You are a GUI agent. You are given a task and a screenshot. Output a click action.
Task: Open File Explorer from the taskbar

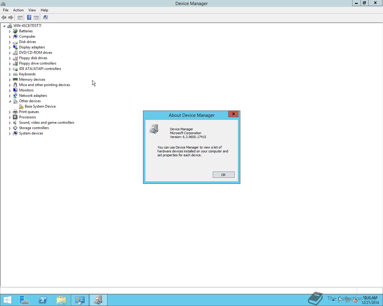[x=61, y=300]
